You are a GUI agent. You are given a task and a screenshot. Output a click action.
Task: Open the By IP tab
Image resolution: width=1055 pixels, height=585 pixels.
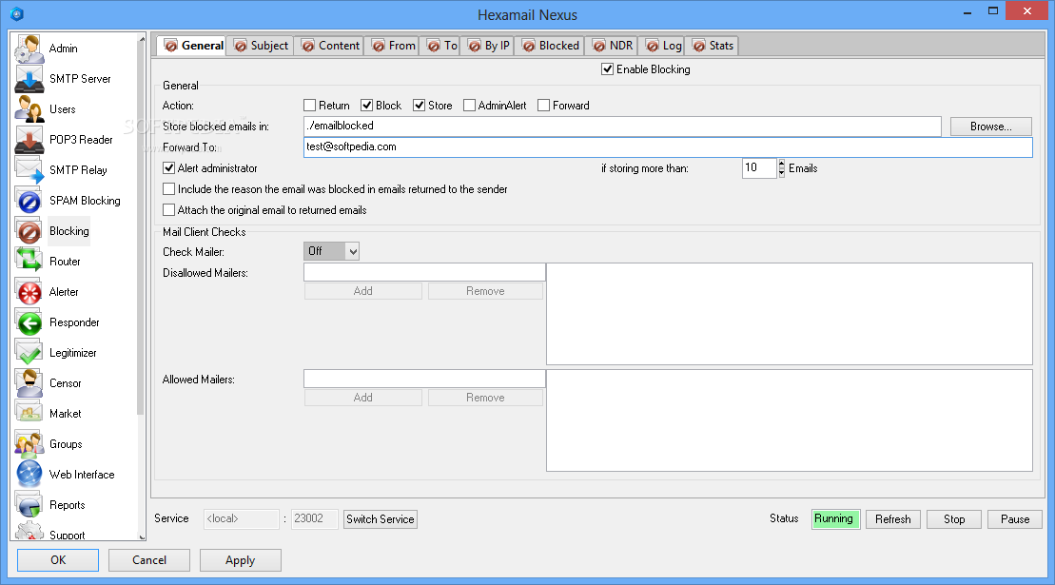[489, 46]
